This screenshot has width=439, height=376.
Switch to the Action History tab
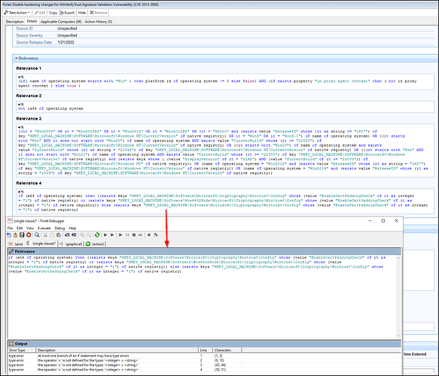click(x=99, y=22)
